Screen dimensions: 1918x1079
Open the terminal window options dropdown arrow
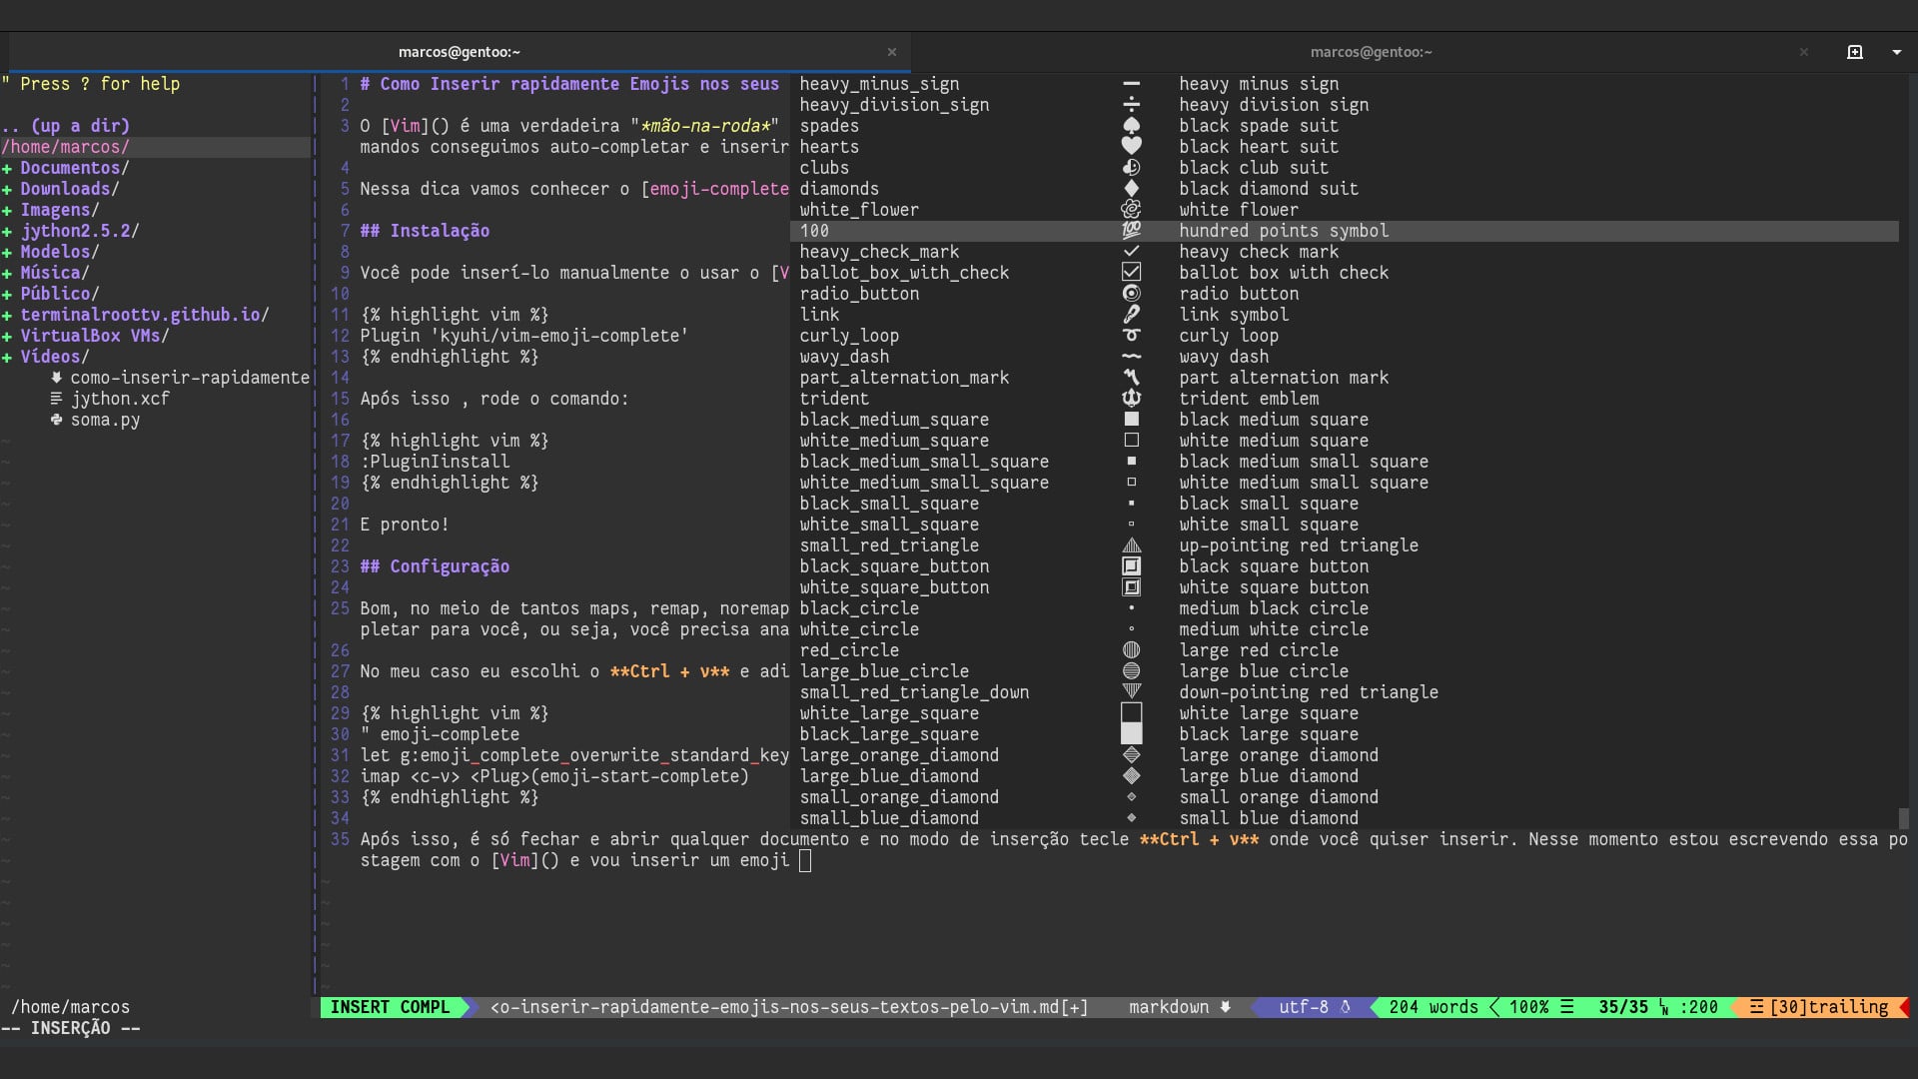pos(1897,52)
